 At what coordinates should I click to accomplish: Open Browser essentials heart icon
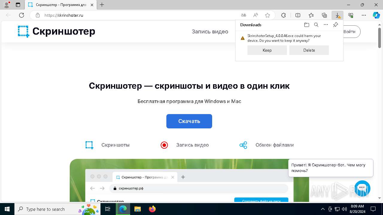tap(351, 15)
